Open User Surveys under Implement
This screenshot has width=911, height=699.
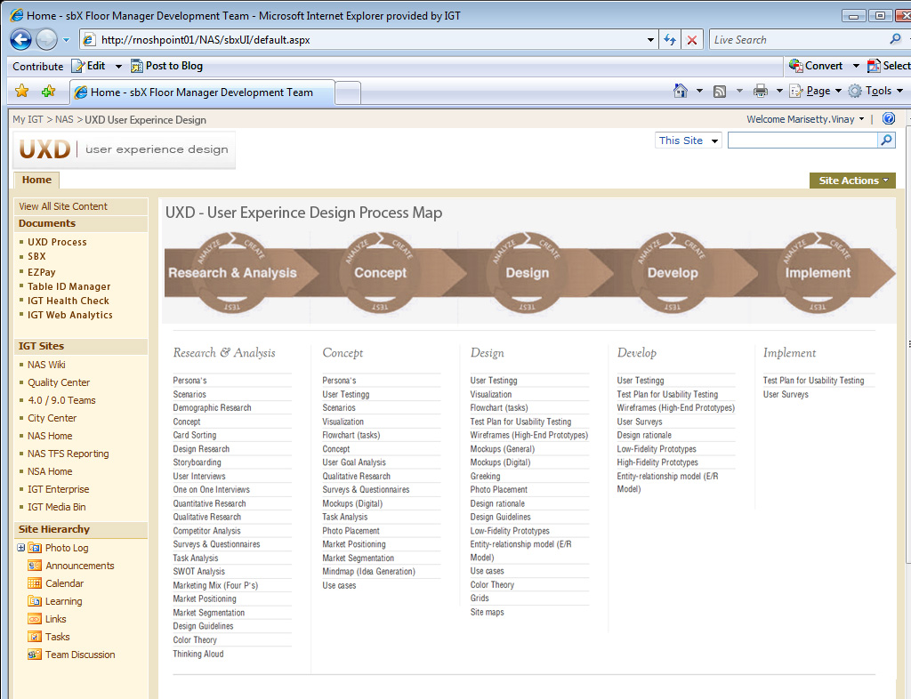pyautogui.click(x=786, y=394)
